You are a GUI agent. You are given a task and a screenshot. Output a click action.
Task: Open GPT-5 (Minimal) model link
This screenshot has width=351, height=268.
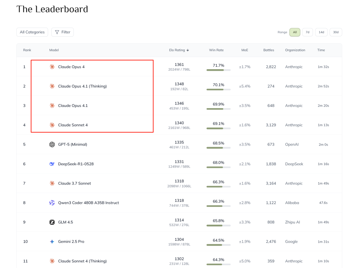[72, 145]
